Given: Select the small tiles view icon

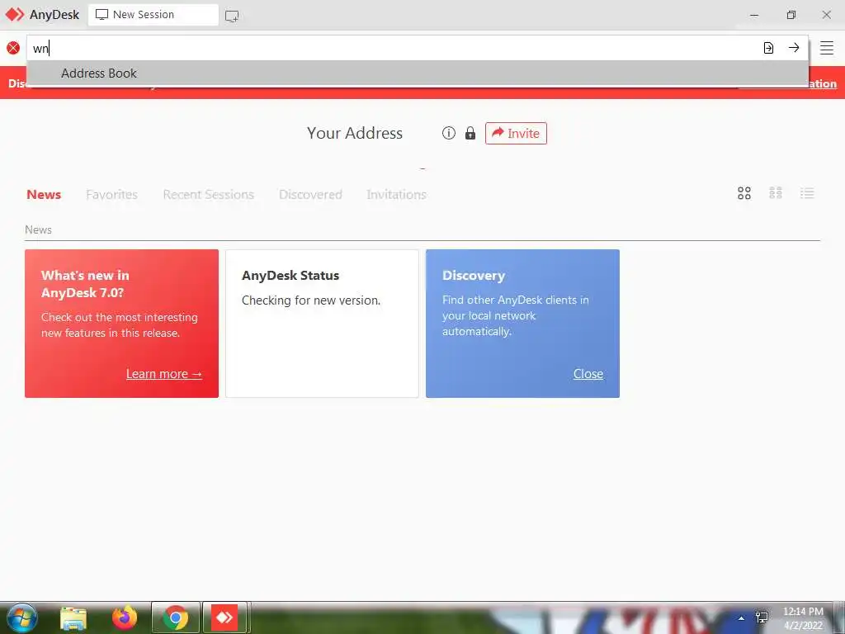Looking at the screenshot, I should point(776,193).
